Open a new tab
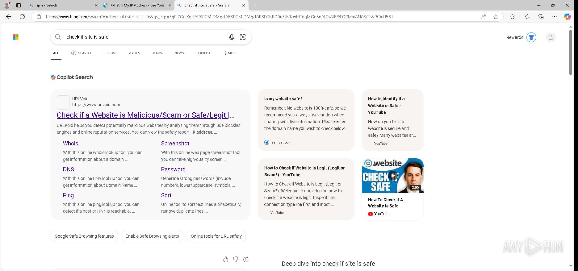Viewport: 578px width, 271px height. (255, 5)
